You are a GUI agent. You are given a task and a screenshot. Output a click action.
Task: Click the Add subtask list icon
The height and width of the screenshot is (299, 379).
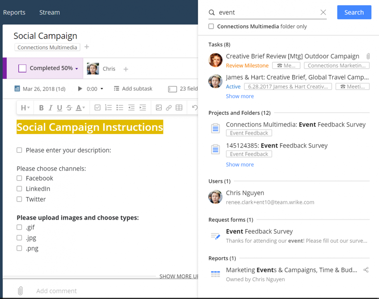click(117, 89)
